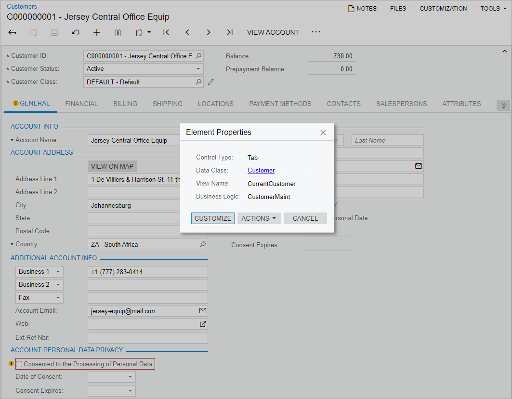Click the back arrow toolbar icon
This screenshot has width=512, height=399.
point(13,32)
